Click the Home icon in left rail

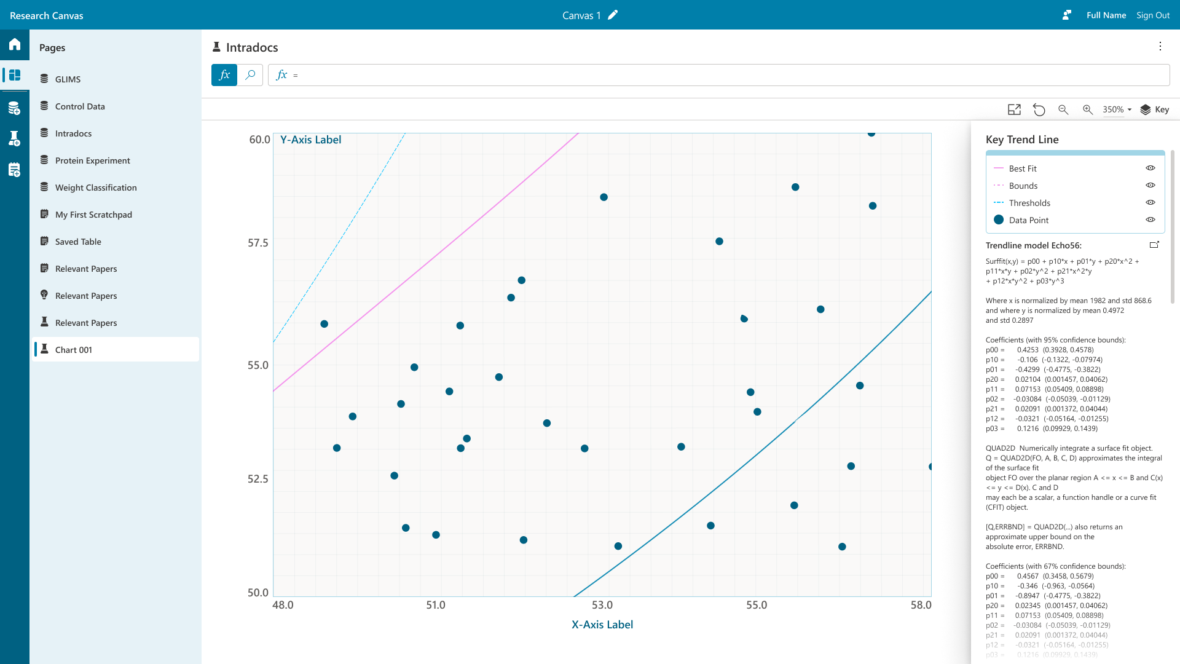(15, 44)
